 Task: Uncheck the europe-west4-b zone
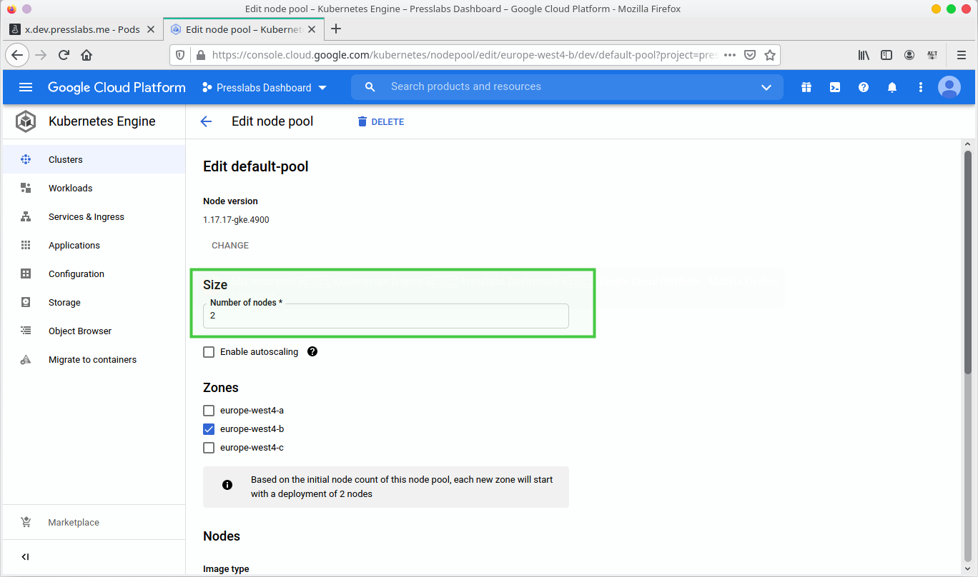(x=209, y=429)
